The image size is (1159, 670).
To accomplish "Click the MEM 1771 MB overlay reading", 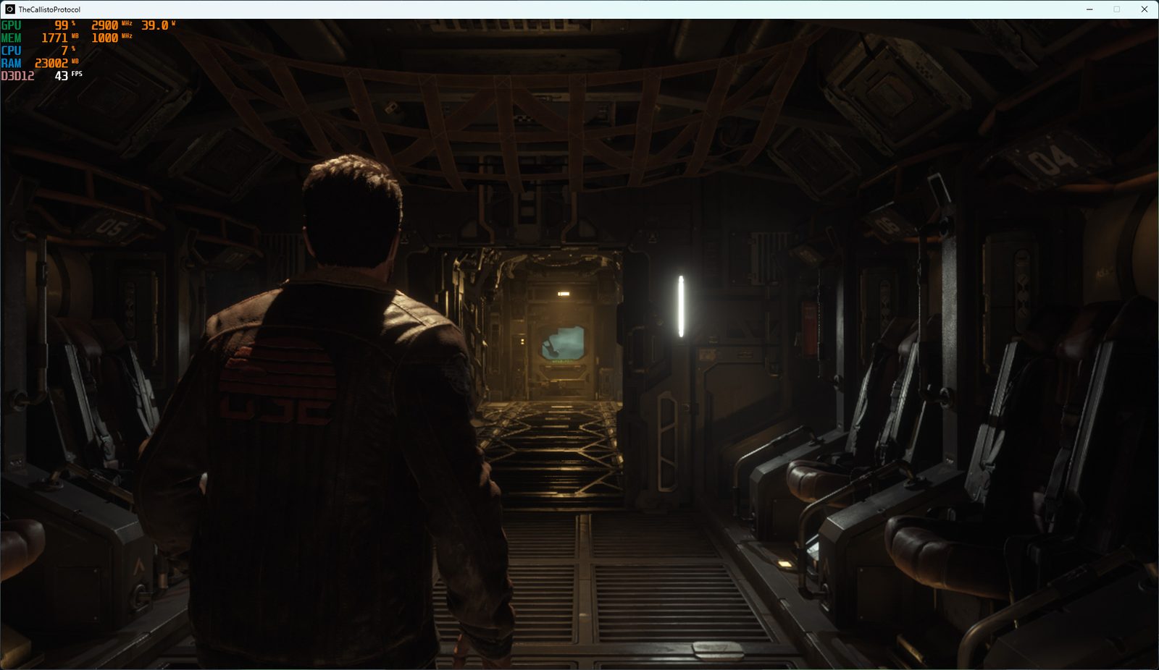I will pyautogui.click(x=59, y=38).
